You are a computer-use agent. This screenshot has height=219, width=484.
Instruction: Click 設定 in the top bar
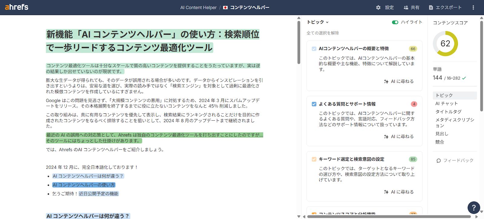pos(389,8)
